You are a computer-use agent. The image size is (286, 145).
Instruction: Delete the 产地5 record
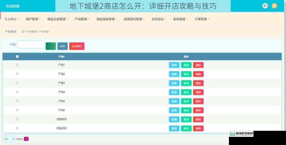pyautogui.click(x=198, y=101)
